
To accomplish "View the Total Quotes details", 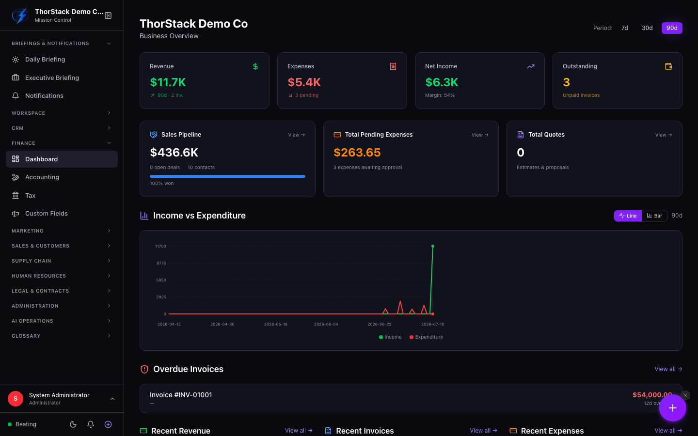I will 664,135.
